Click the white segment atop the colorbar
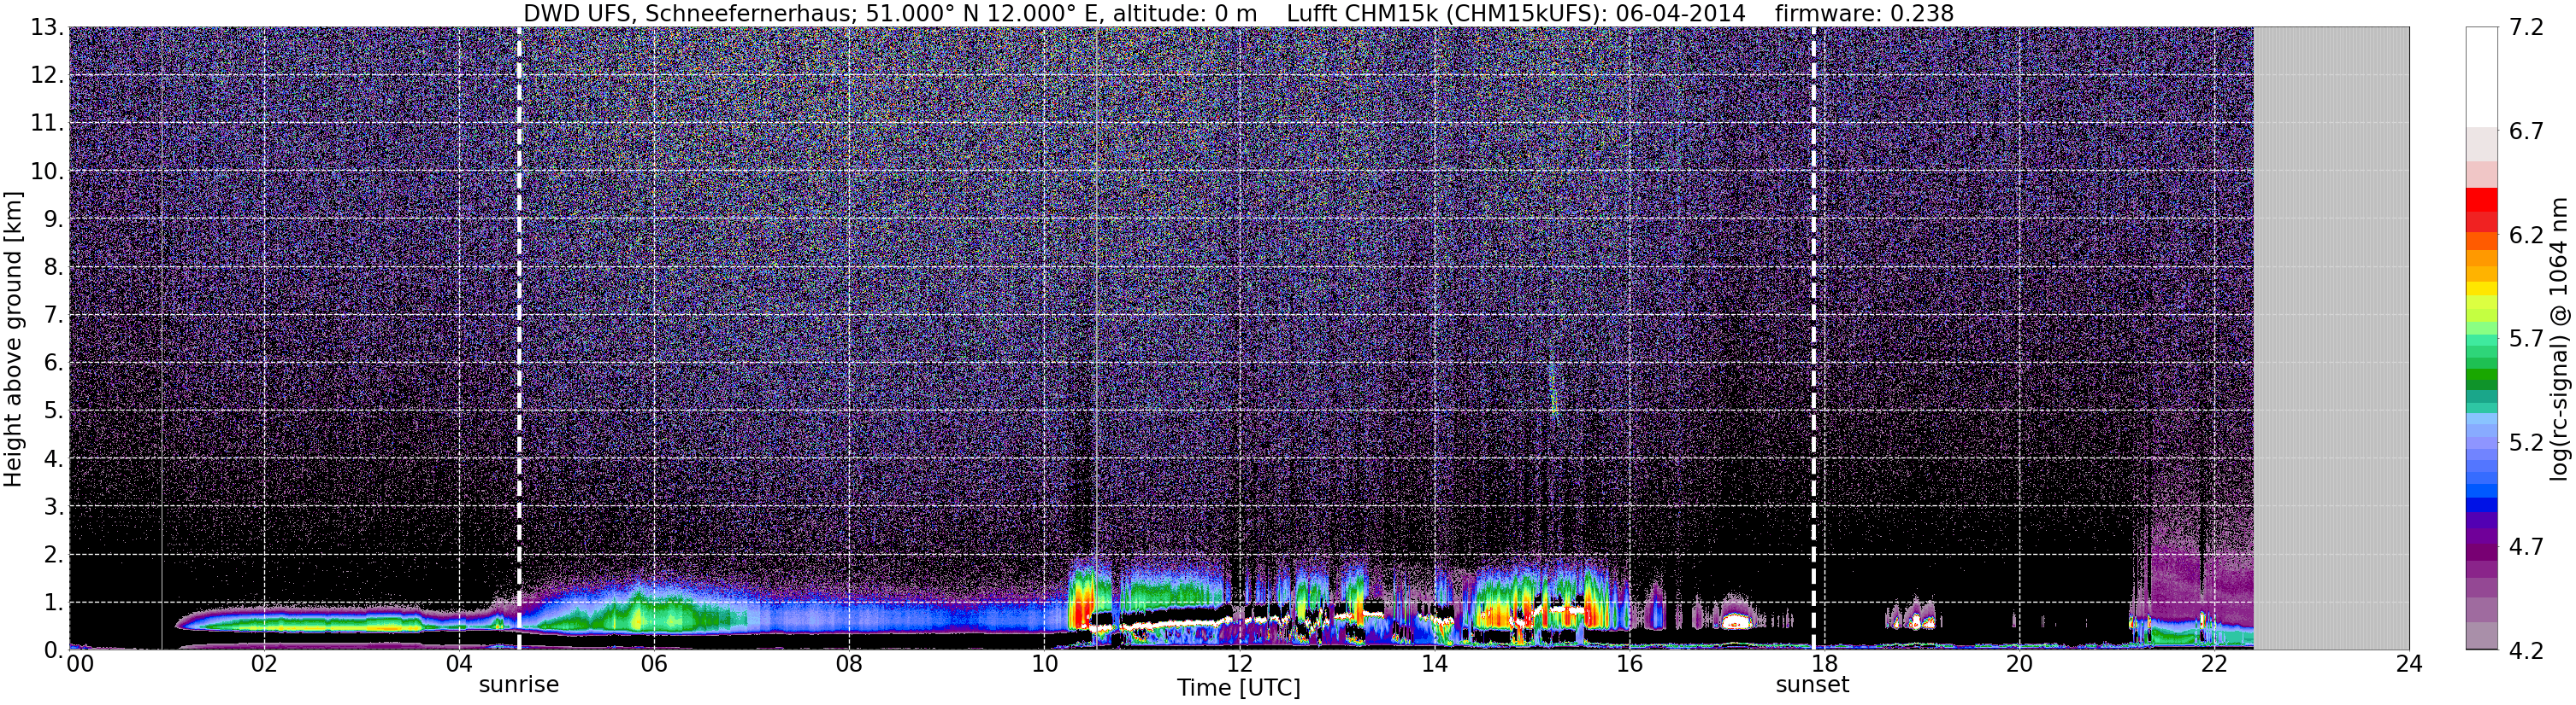Viewport: 2576px width, 705px height. pyautogui.click(x=2481, y=76)
